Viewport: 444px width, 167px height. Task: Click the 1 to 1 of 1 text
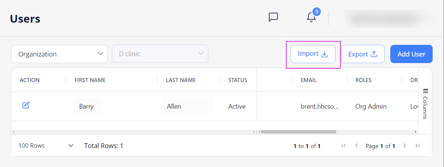307,146
